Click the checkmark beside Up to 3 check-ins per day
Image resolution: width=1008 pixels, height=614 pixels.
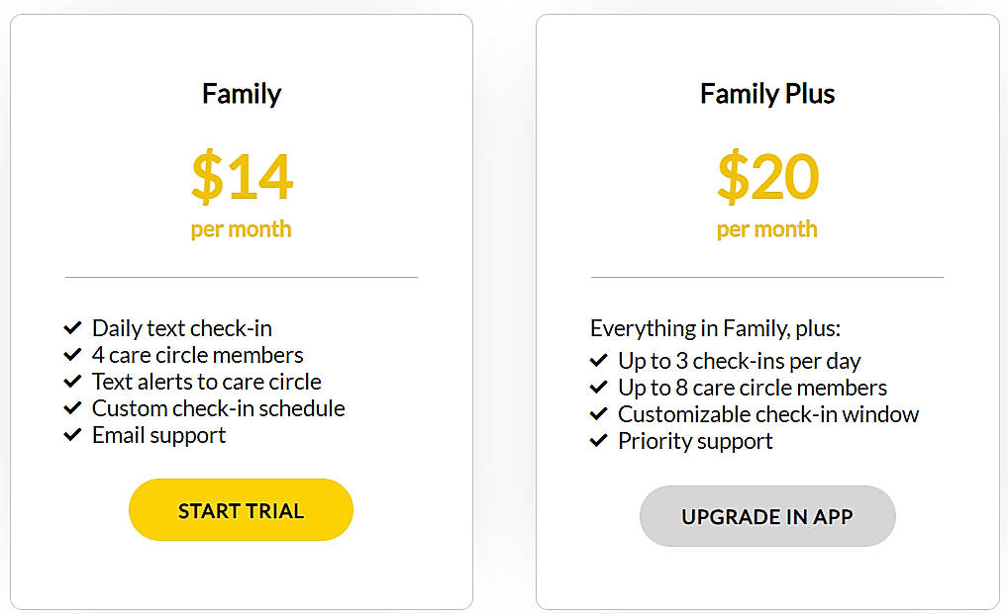598,360
